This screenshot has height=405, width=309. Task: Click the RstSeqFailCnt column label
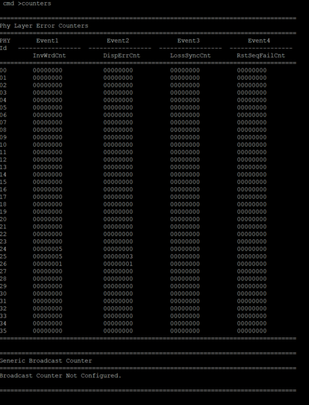pos(261,55)
